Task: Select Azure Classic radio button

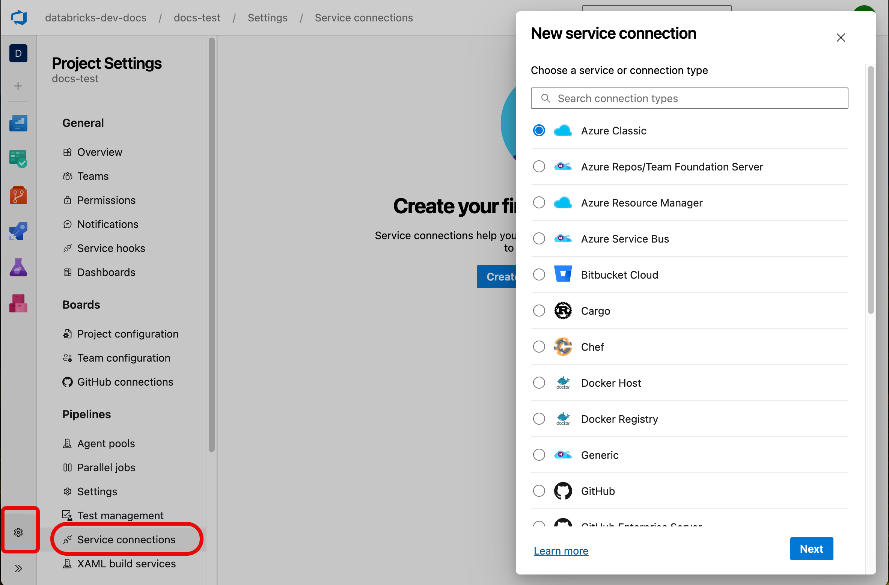Action: pyautogui.click(x=539, y=130)
